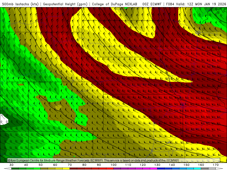The height and width of the screenshot is (170, 227).
Task: Click the 'F084 Valid: 12Z MON JAN 19 2026' text
Action: tap(196, 4)
